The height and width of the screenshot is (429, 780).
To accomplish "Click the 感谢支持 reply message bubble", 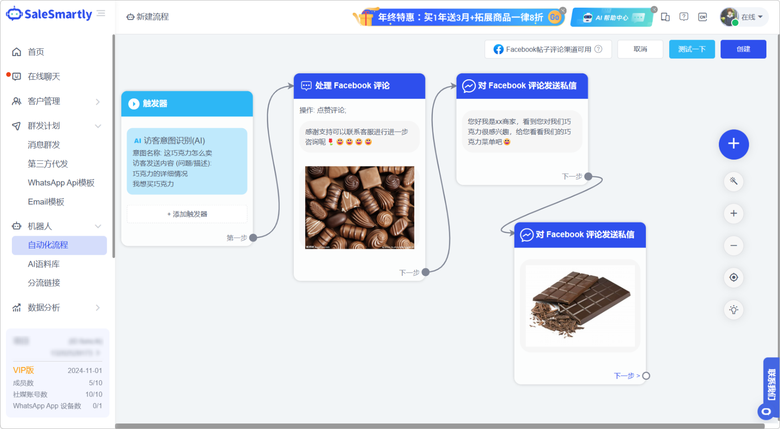I will click(x=359, y=137).
